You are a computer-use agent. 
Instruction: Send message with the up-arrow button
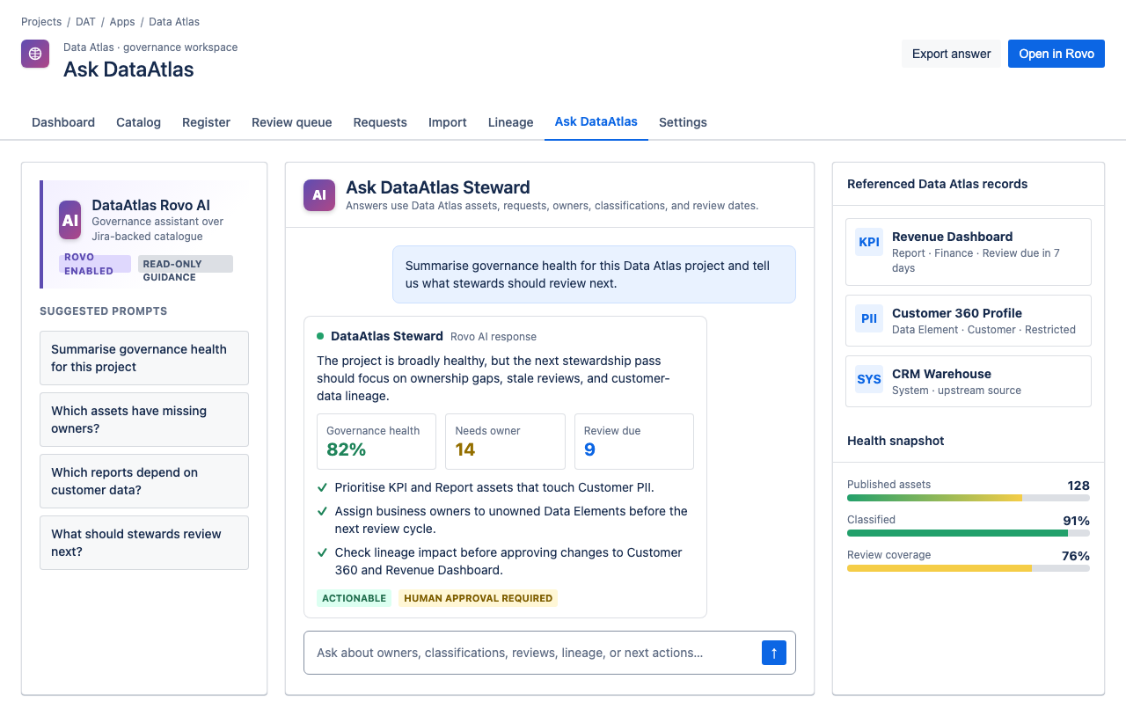click(774, 653)
